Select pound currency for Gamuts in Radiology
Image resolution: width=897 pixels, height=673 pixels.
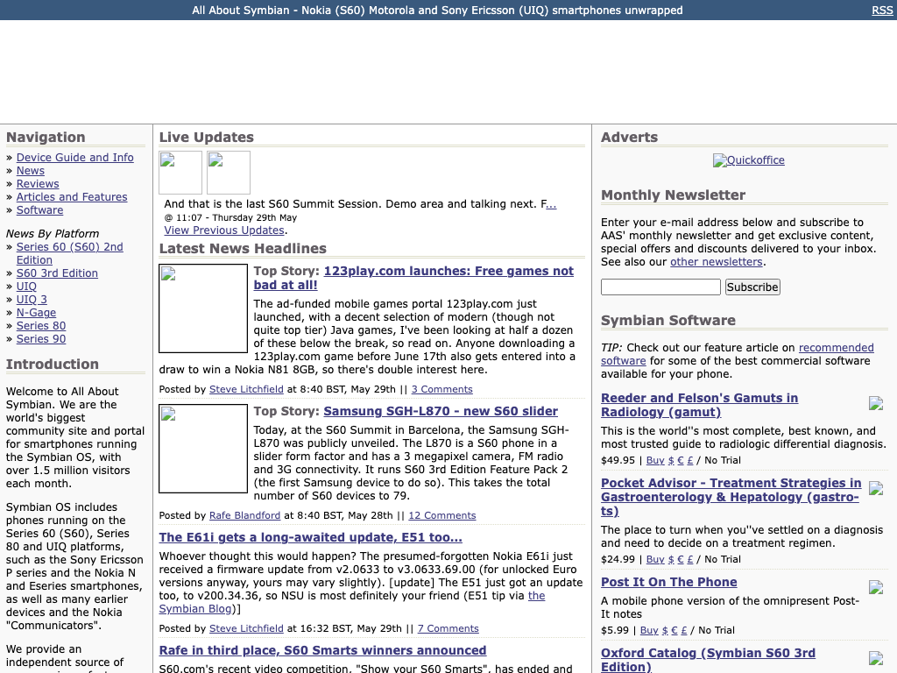coord(690,460)
